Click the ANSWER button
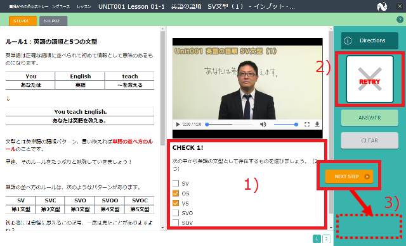The image size is (406, 246). click(369, 118)
